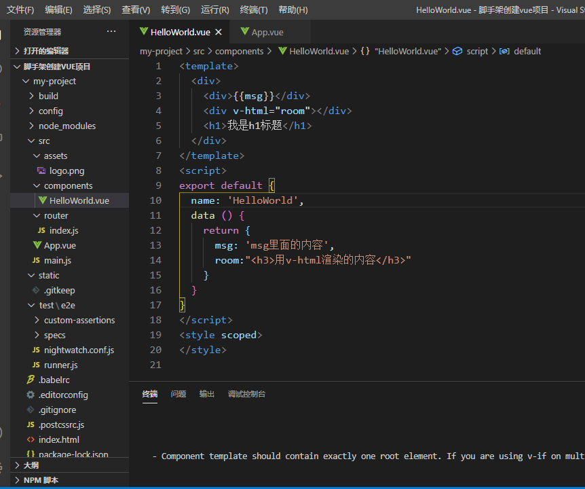Screen dimensions: 585x489
Task: Collapse the components folder
Action: [69, 185]
